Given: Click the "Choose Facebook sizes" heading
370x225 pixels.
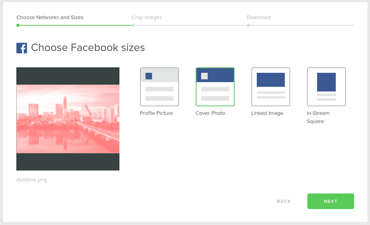Looking at the screenshot, I should (x=88, y=48).
